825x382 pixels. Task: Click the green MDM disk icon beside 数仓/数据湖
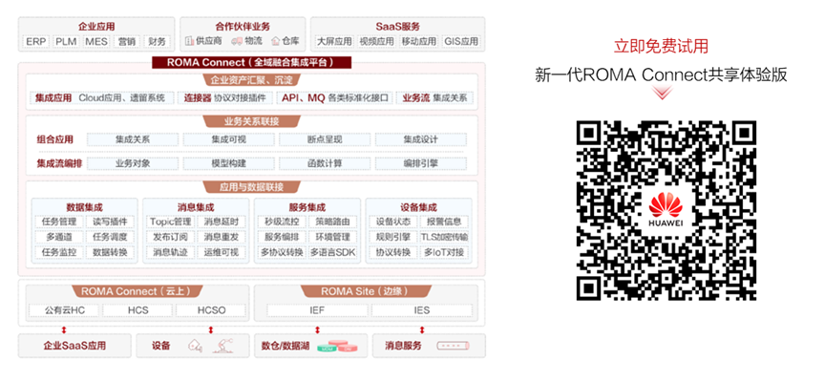[x=327, y=348]
